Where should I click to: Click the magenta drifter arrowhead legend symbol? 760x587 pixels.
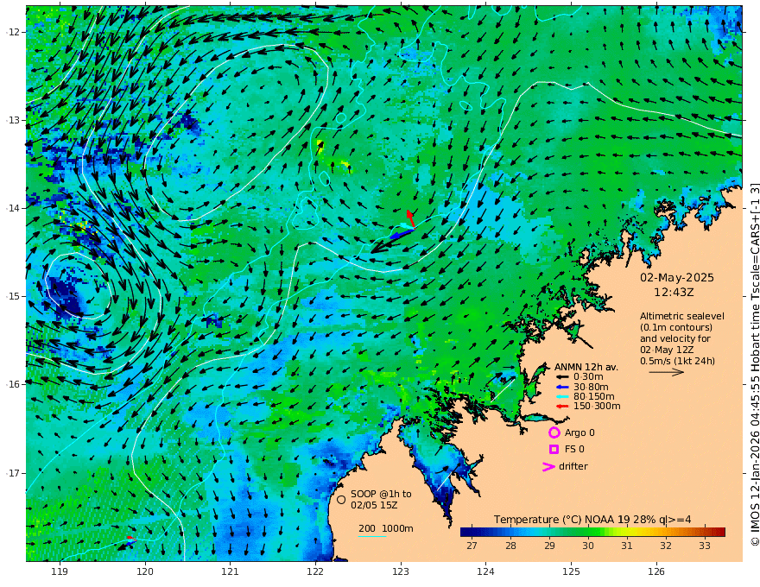click(x=548, y=466)
